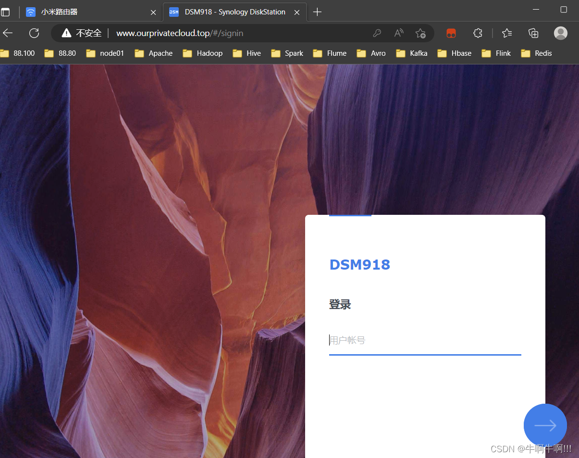Click the blue arrow next button

point(545,425)
